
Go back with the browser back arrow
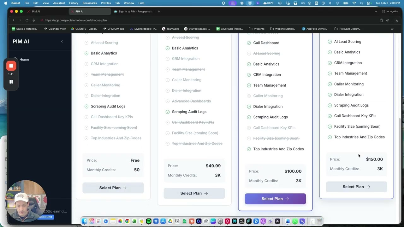[14, 20]
